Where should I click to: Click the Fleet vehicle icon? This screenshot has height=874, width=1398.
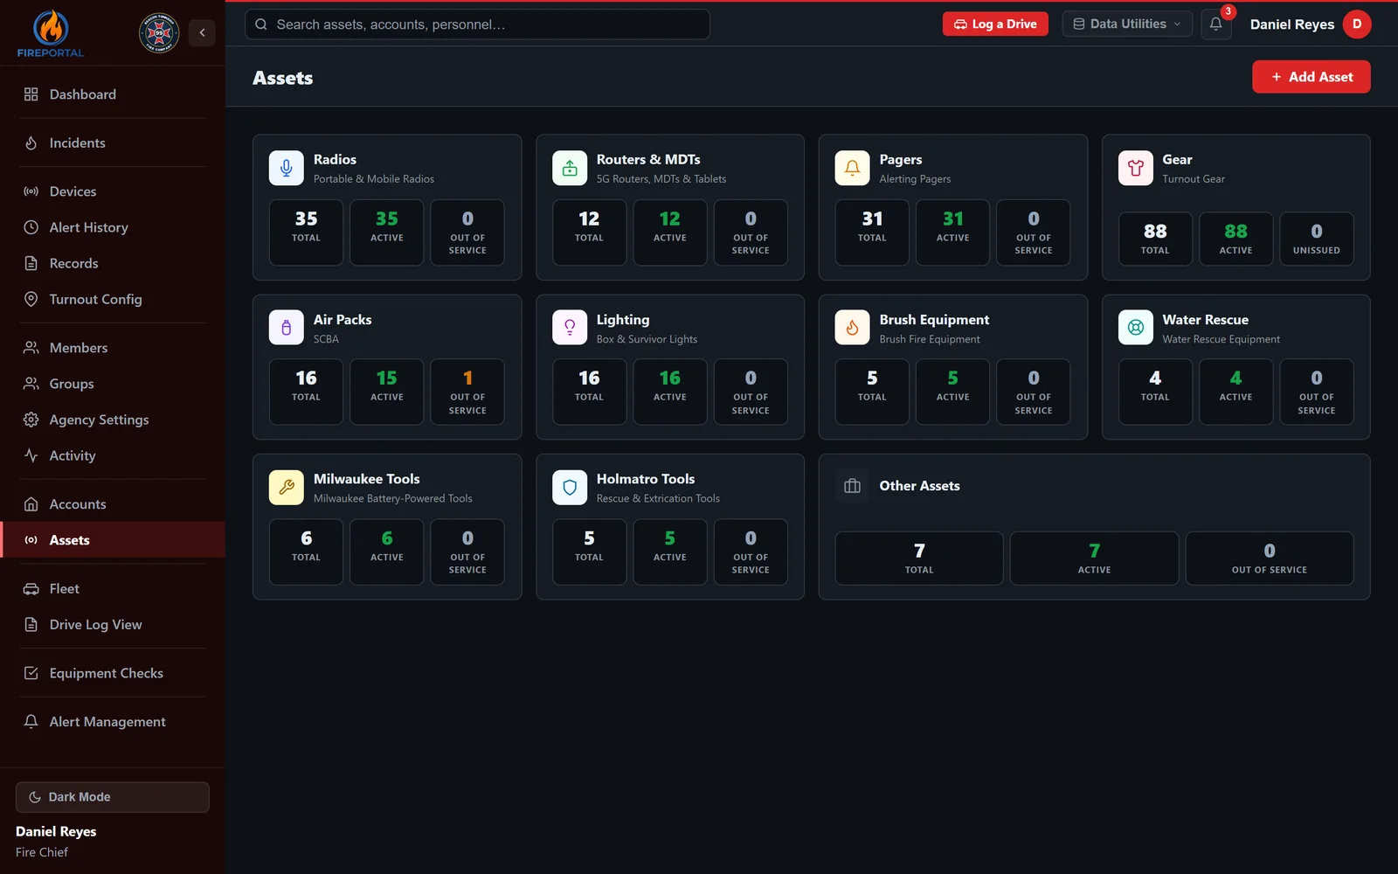click(31, 589)
